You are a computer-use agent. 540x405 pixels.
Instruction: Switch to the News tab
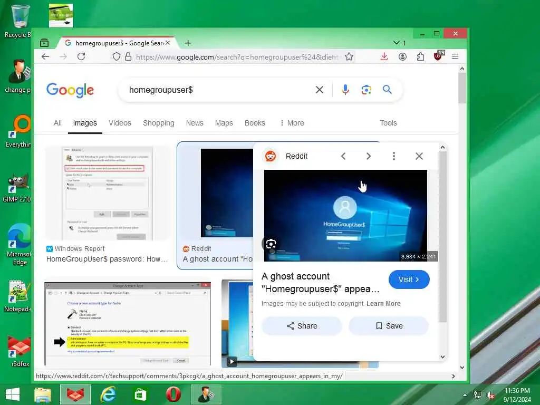tap(195, 123)
